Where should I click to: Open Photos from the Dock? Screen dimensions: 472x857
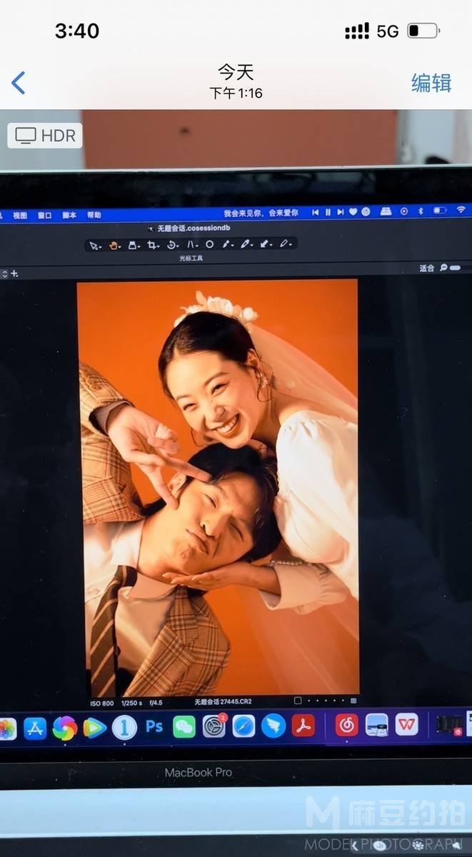[x=6, y=728]
